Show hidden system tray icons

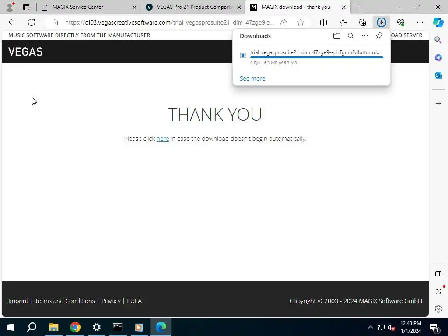(x=370, y=327)
